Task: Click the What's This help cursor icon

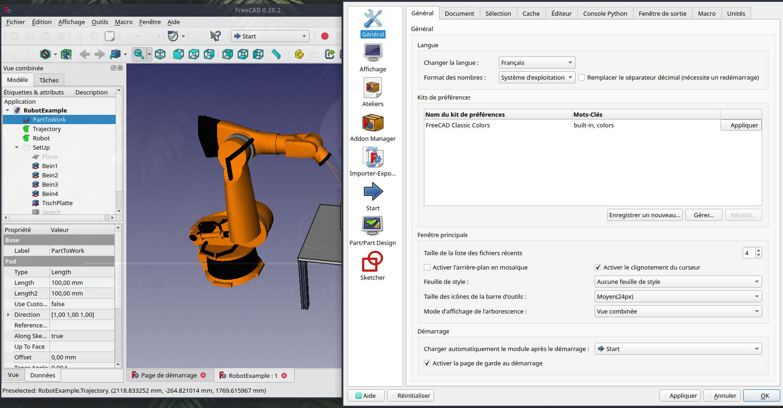Action: [x=215, y=36]
